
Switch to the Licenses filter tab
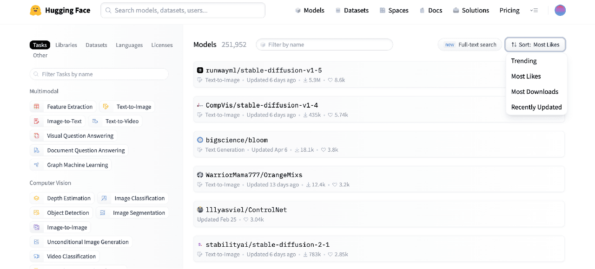[x=162, y=45]
